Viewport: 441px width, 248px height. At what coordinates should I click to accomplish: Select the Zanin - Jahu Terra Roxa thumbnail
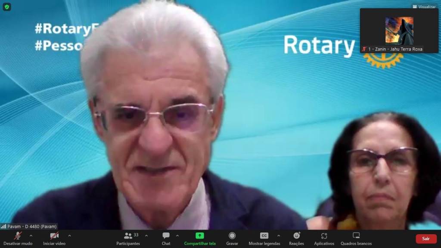pos(399,31)
